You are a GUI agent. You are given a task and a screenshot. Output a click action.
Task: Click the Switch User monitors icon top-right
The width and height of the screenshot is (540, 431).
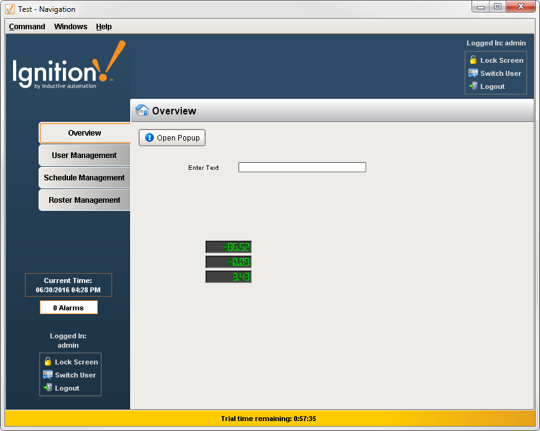point(474,73)
